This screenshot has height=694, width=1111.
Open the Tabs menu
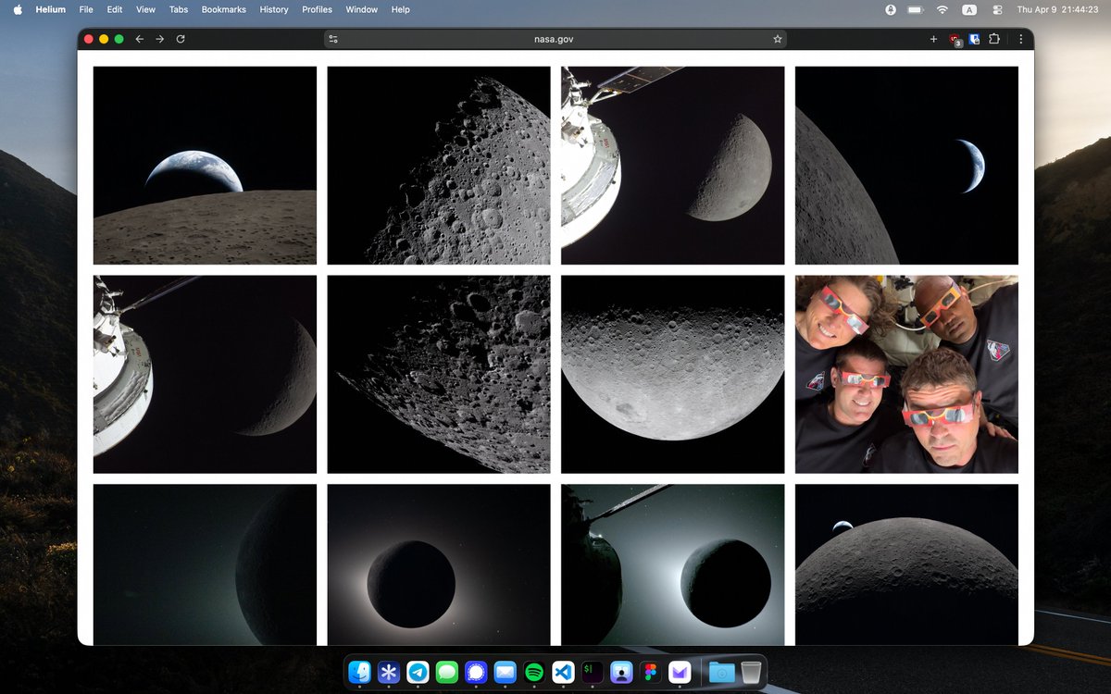(179, 9)
